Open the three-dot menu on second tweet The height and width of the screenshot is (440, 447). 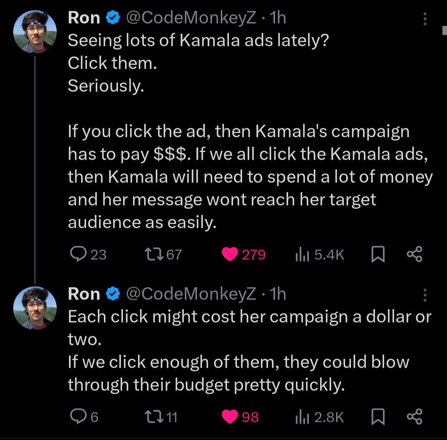pyautogui.click(x=425, y=295)
